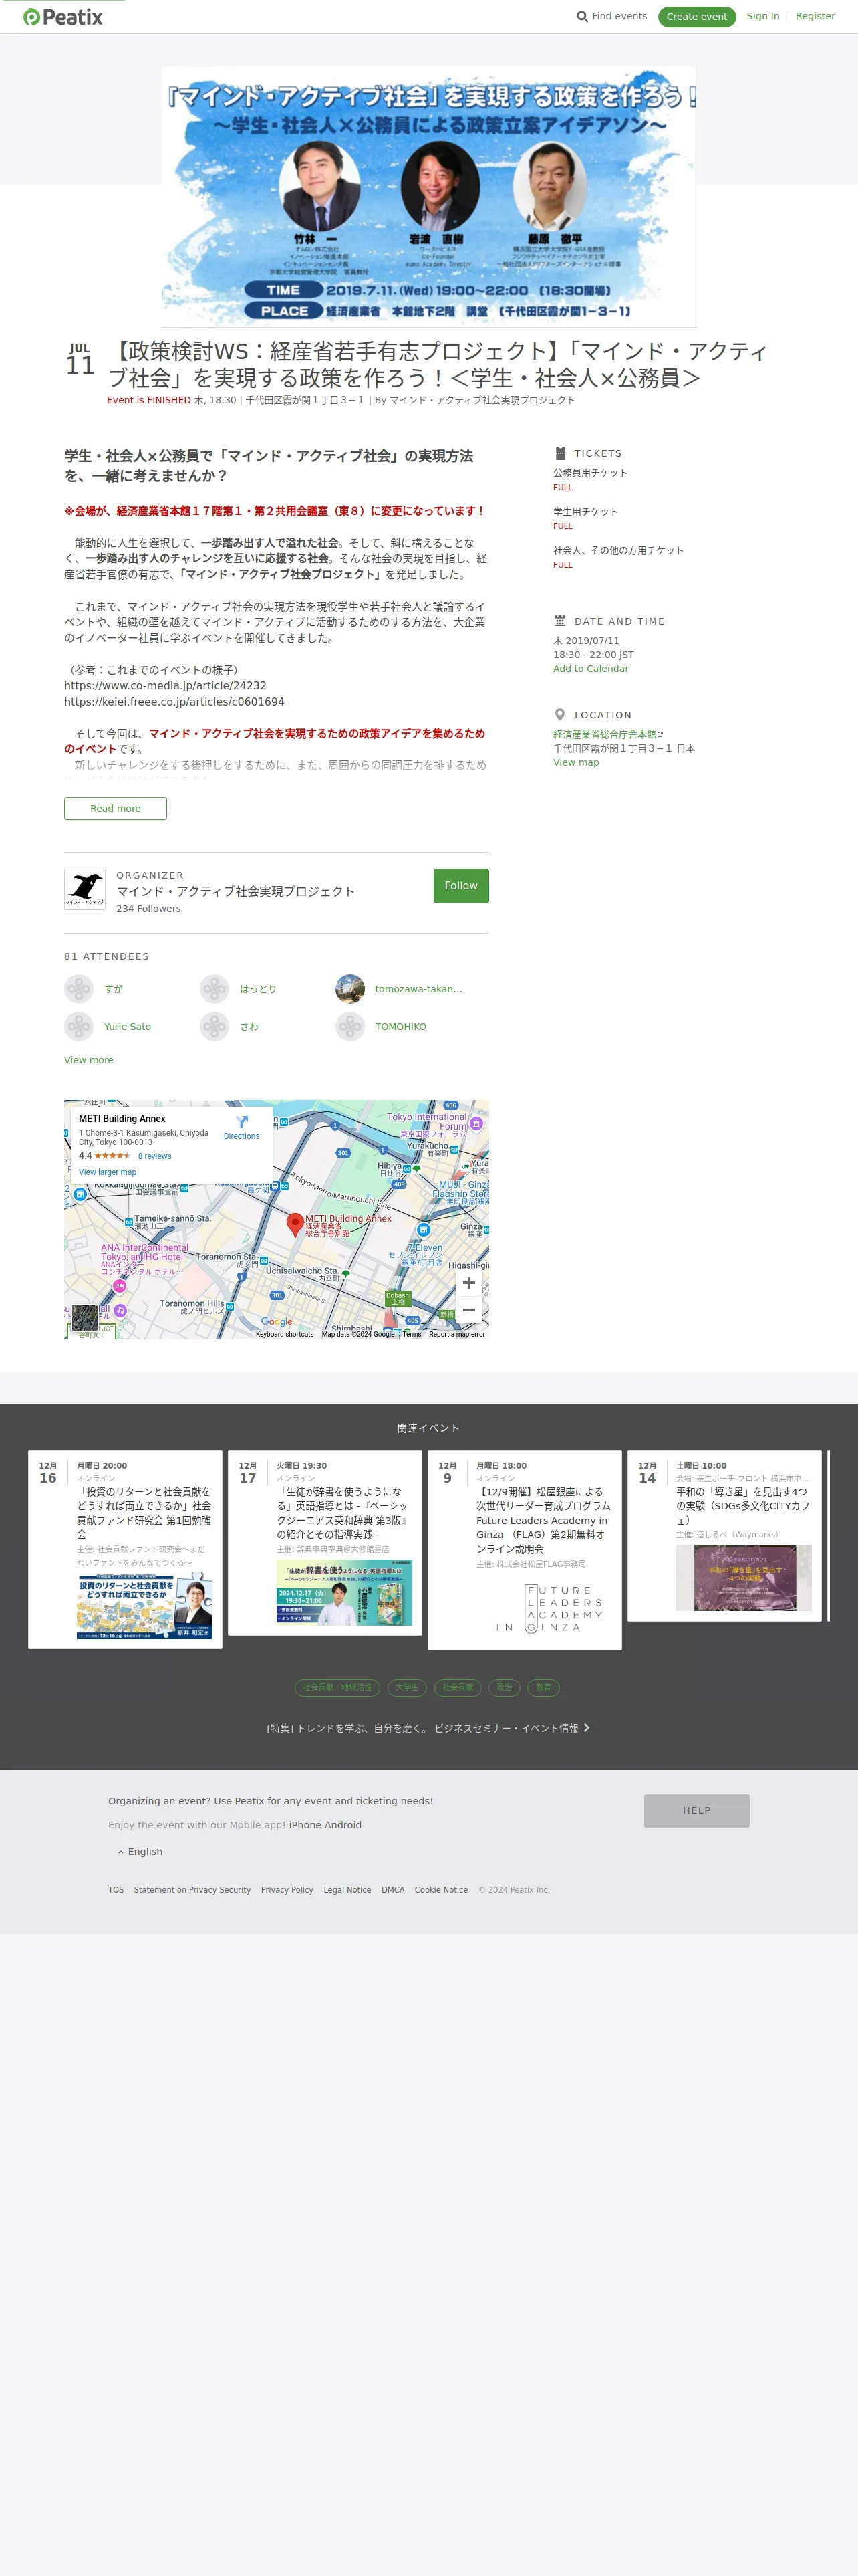This screenshot has width=858, height=2576.
Task: Click the map Directions icon
Action: coord(242,1122)
